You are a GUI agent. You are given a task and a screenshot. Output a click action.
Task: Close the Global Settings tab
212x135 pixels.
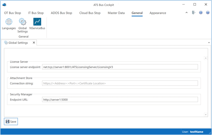(34, 43)
